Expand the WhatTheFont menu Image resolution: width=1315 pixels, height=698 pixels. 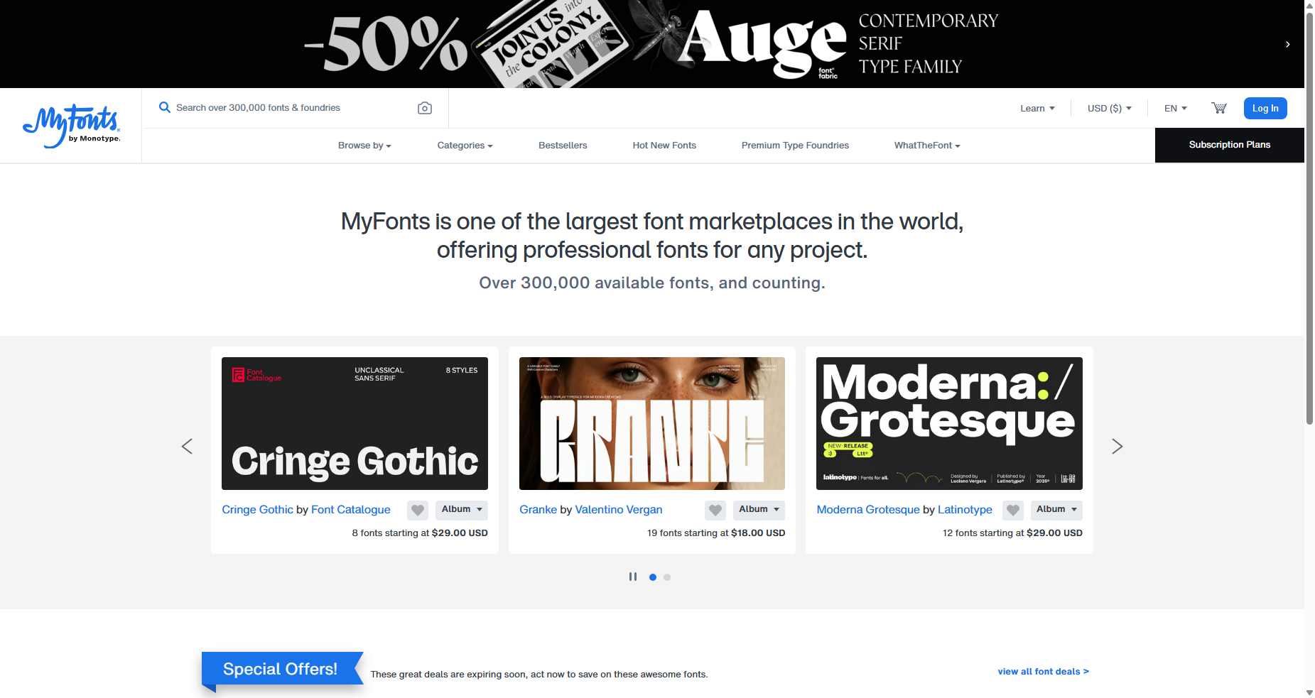(x=927, y=145)
